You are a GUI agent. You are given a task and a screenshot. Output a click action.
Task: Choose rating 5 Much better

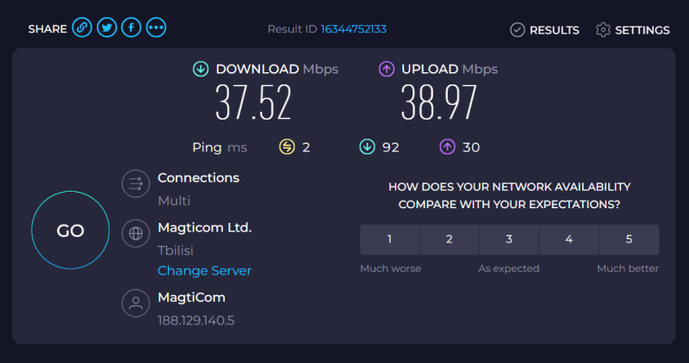629,239
